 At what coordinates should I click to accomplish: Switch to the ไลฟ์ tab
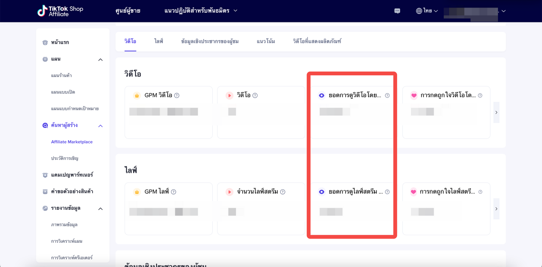point(158,41)
